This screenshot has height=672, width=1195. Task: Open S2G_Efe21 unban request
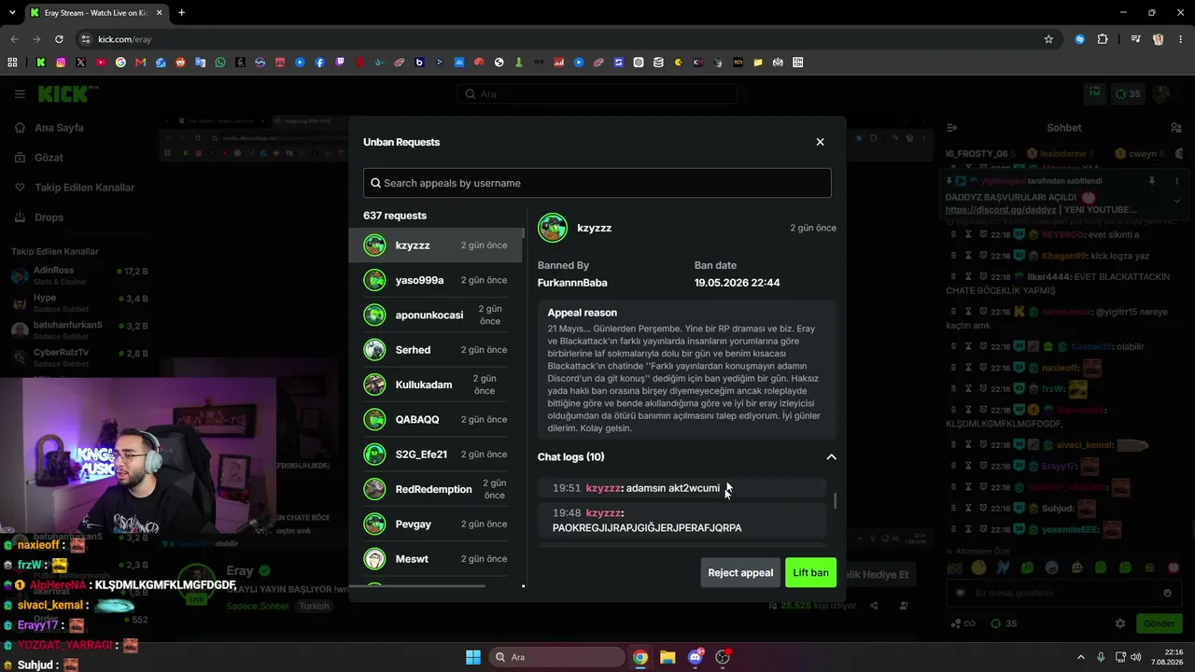point(436,455)
